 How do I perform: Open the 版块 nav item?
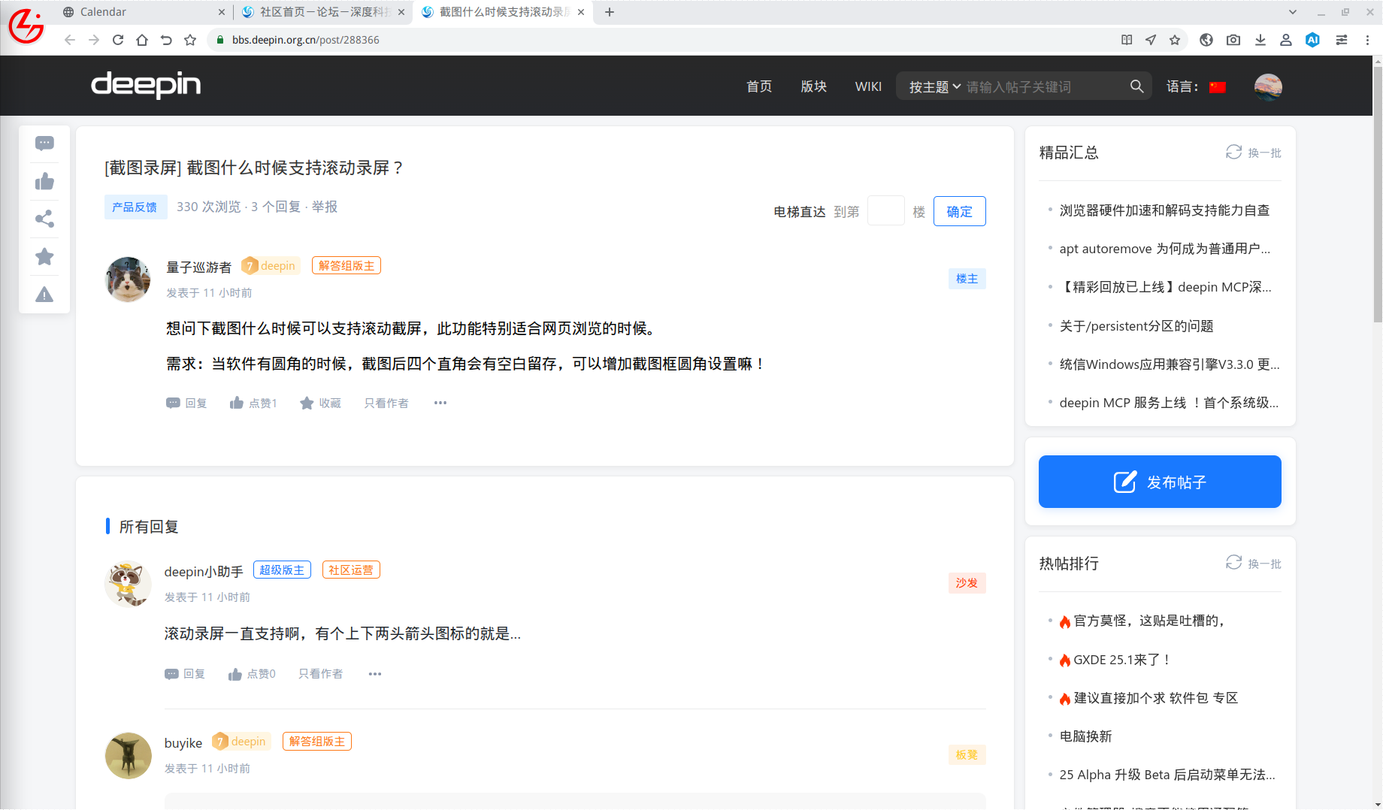(x=814, y=86)
